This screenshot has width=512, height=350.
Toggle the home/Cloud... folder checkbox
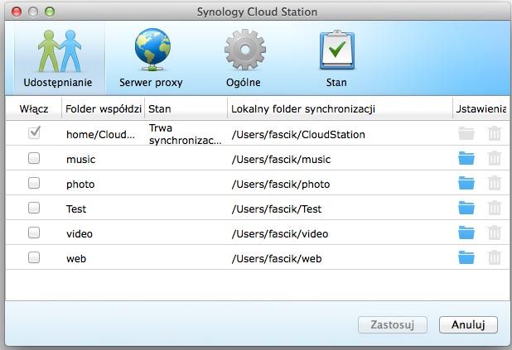click(34, 132)
